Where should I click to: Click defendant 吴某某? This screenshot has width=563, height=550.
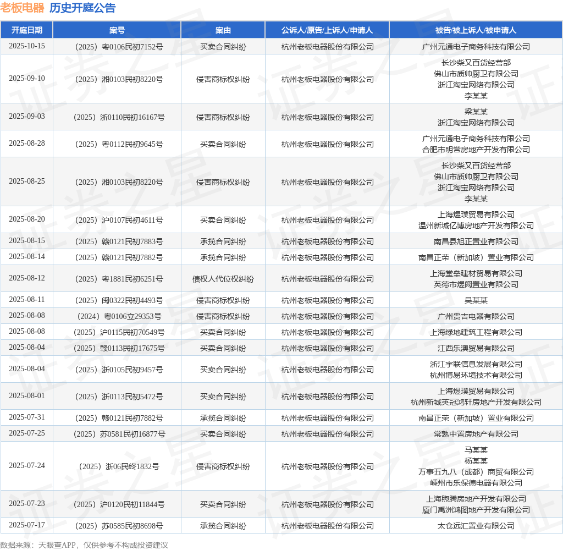pos(476,300)
